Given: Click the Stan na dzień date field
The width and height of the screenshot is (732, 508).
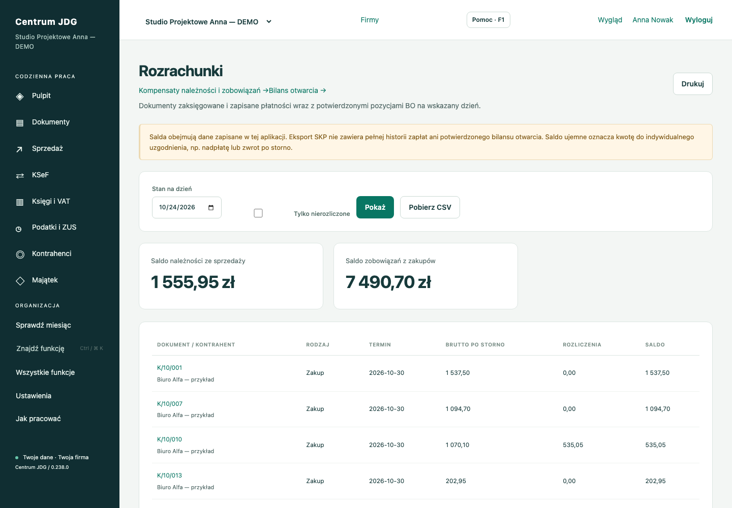Looking at the screenshot, I should click(187, 207).
